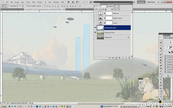Click Lock image pixels brush icon
Image resolution: width=173 pixels, height=108 pixels.
(x=101, y=10)
